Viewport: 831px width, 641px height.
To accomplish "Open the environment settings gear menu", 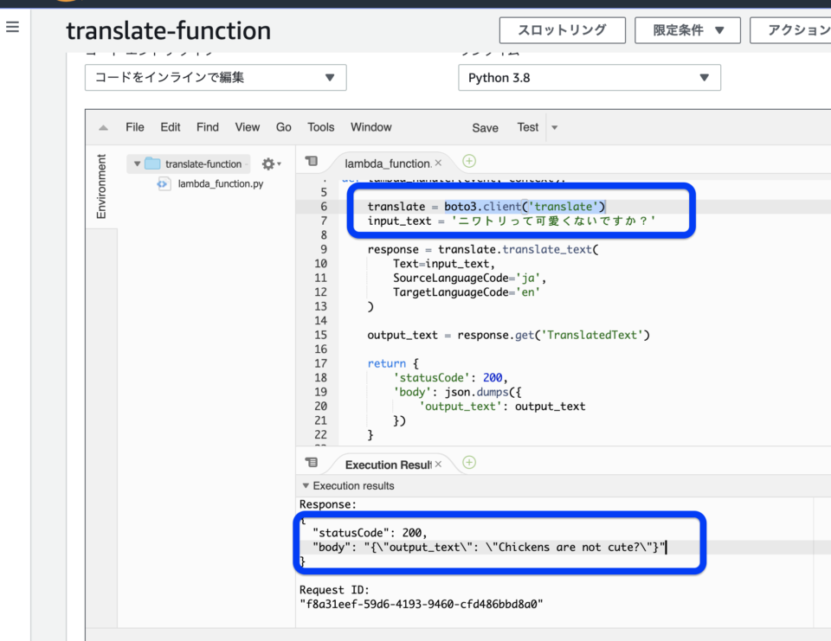I will tap(271, 164).
